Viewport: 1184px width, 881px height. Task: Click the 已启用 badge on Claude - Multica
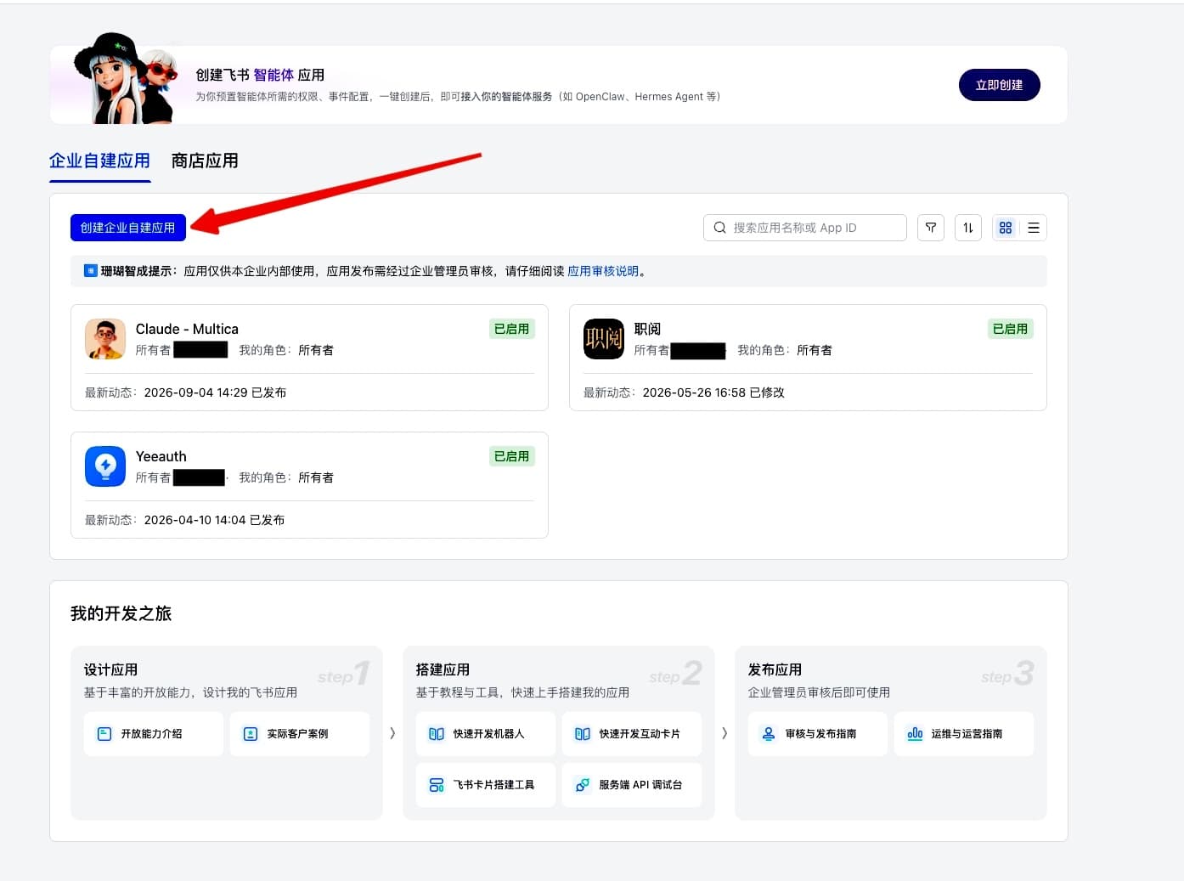click(512, 329)
